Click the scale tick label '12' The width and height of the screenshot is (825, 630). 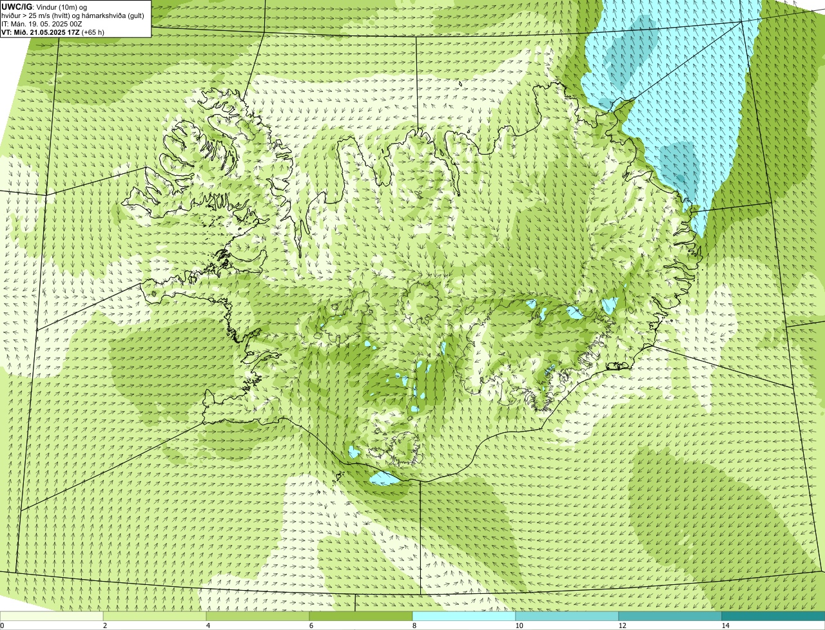coord(621,625)
